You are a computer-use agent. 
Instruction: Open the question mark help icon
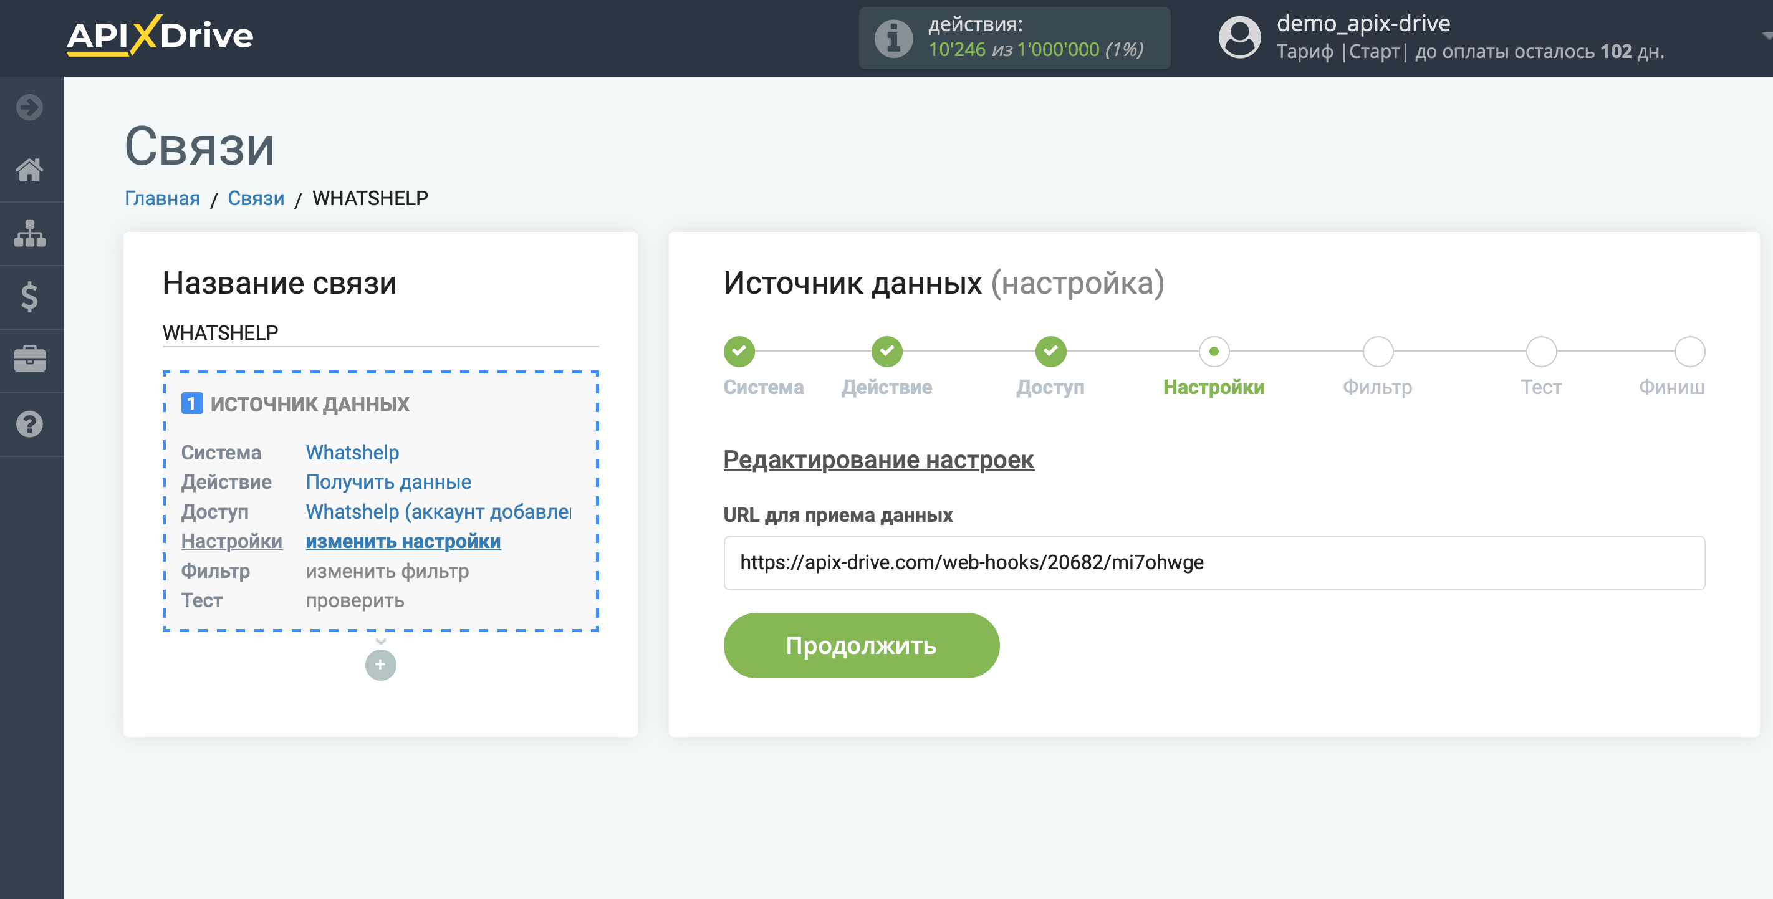click(x=29, y=424)
